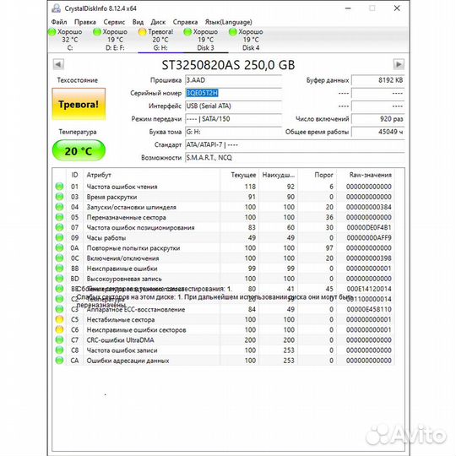This screenshot has width=456, height=456.
Task: Open the Диск menu
Action: click(x=158, y=22)
